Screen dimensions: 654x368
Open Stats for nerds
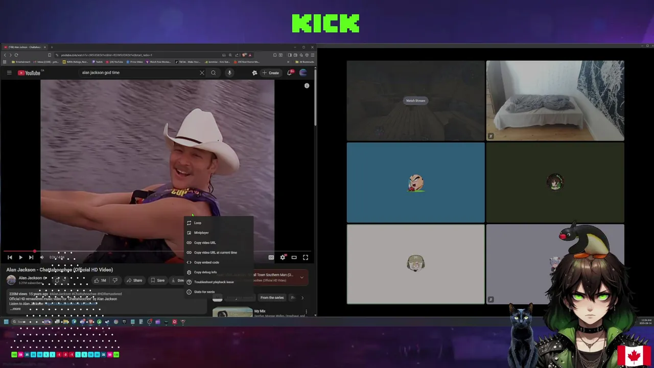(x=219, y=292)
